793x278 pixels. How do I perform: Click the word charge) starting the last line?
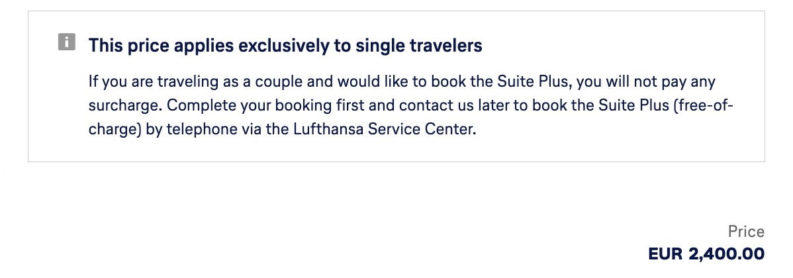[x=115, y=129]
